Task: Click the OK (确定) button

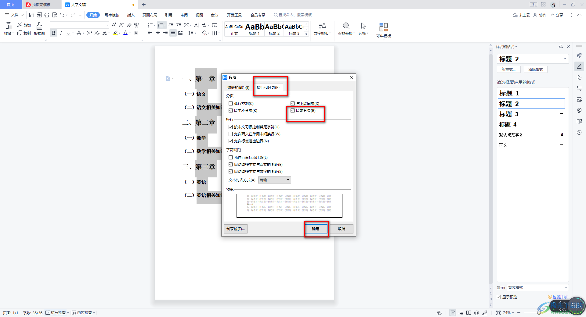Action: point(316,229)
